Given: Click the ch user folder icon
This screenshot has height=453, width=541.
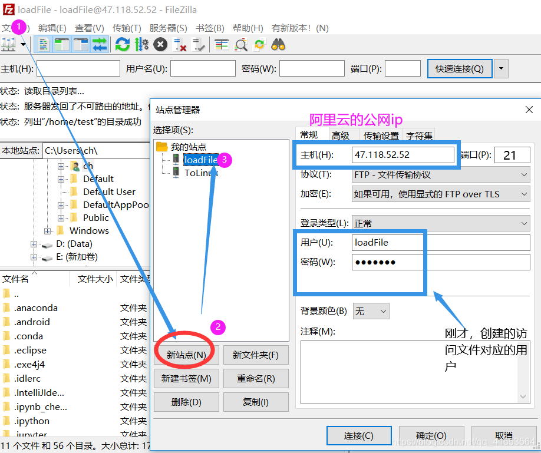Looking at the screenshot, I should point(75,166).
